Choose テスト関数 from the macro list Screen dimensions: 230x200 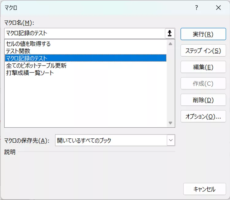point(18,51)
